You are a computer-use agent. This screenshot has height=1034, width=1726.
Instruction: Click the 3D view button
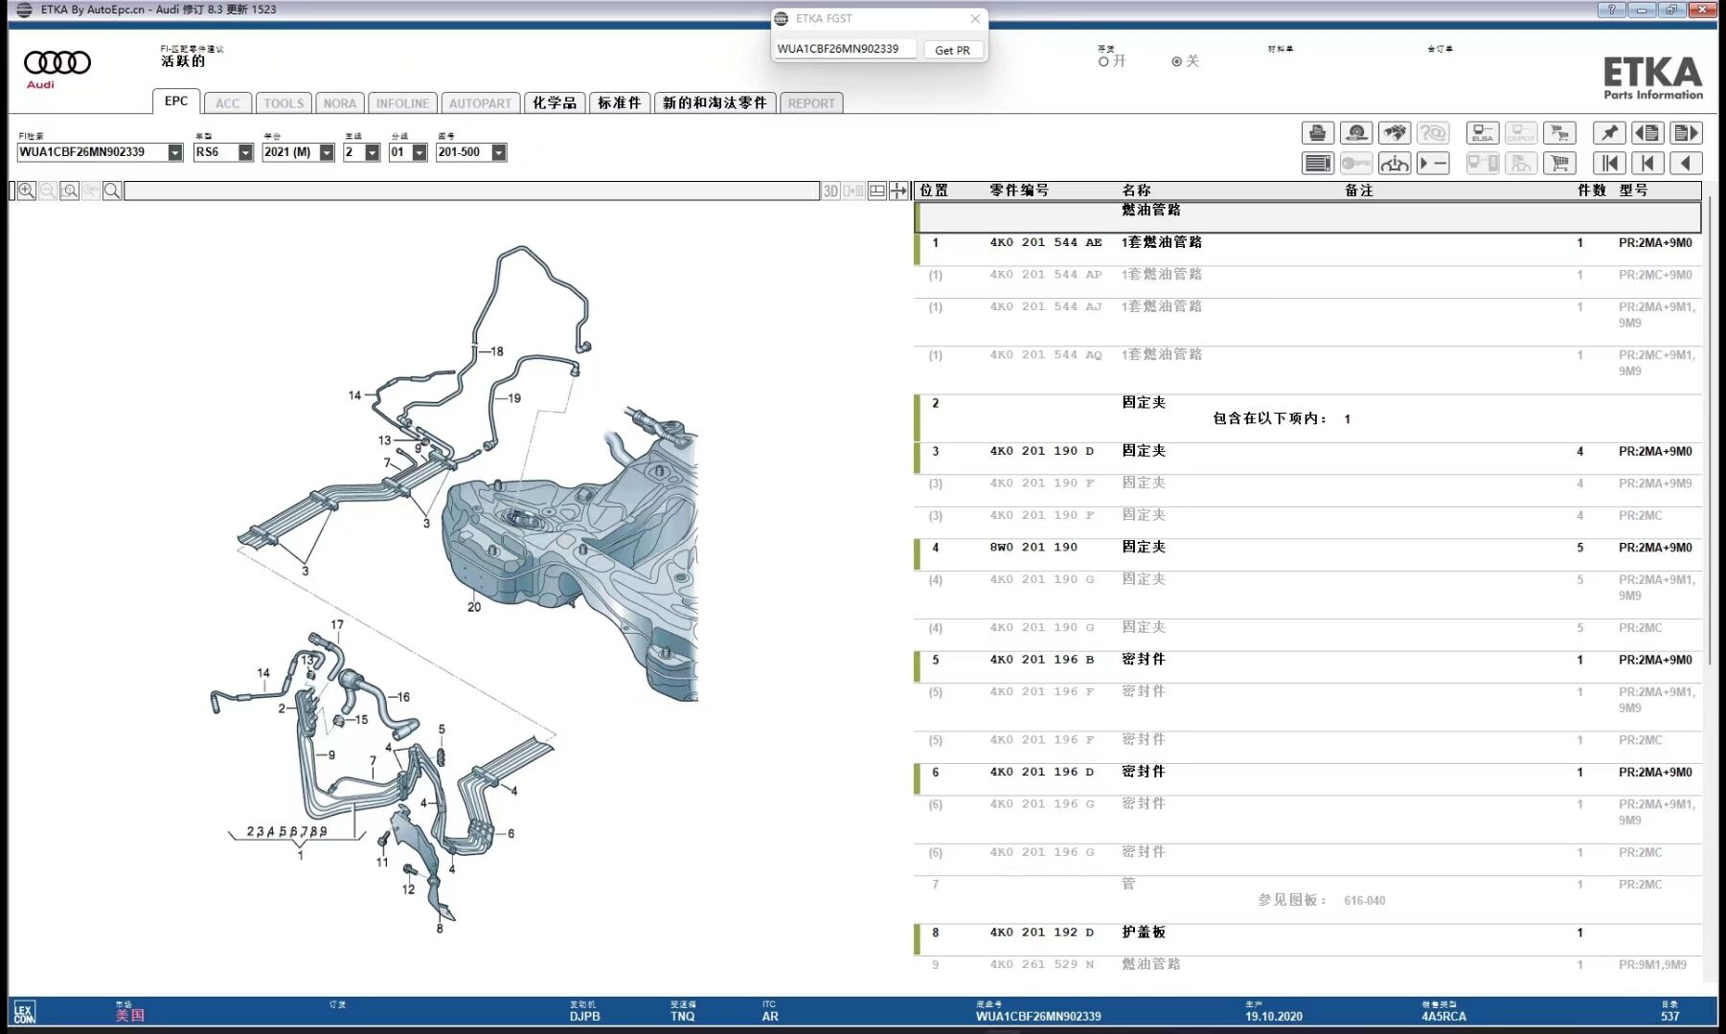830,191
